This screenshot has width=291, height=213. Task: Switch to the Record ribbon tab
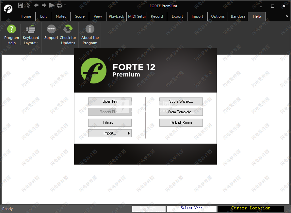pos(157,16)
